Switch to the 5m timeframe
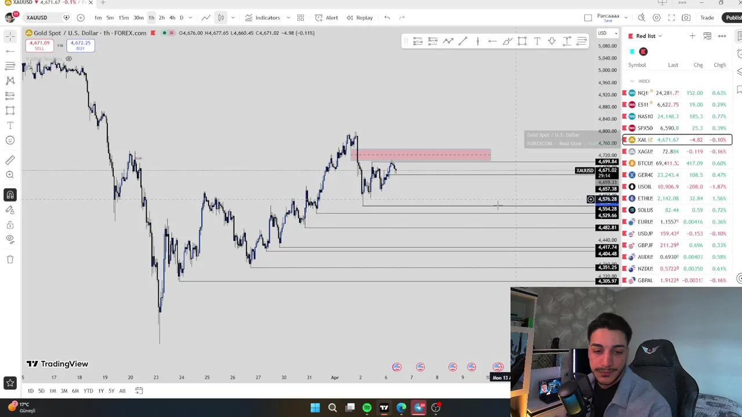The width and height of the screenshot is (742, 417). tap(110, 17)
